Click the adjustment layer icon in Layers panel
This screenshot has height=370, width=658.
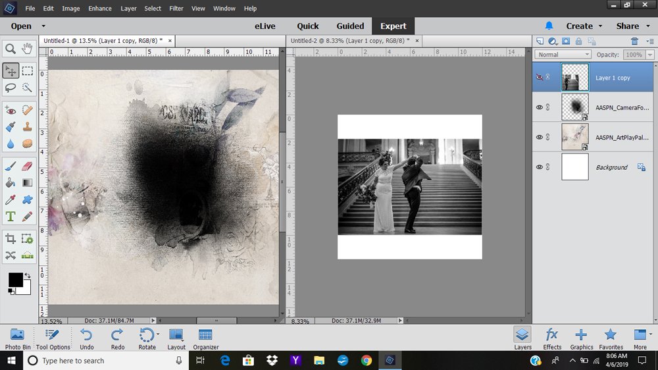point(553,41)
